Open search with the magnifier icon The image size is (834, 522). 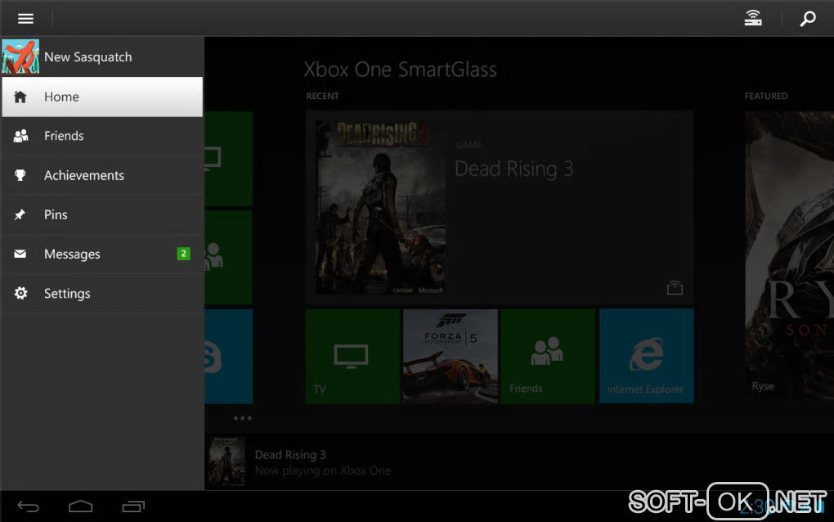click(808, 19)
